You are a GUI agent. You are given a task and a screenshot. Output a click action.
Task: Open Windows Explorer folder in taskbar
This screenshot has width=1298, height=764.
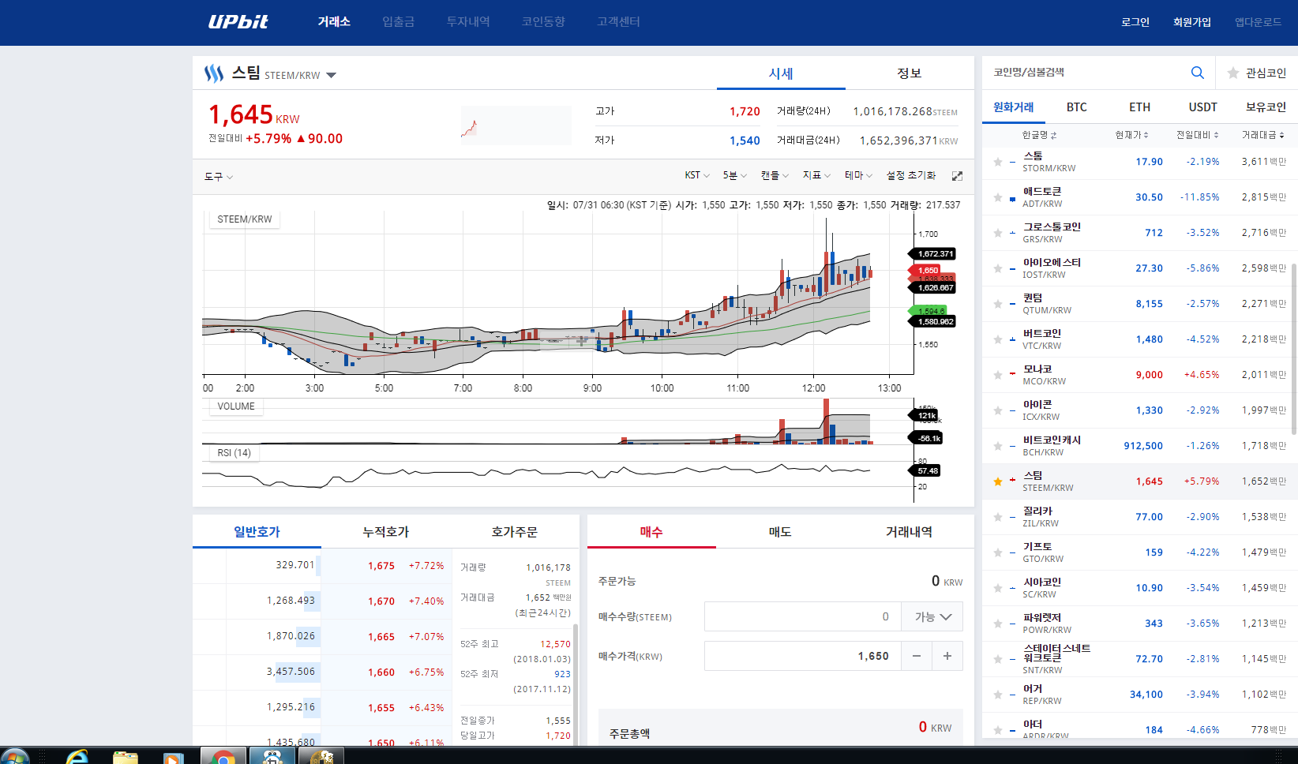(126, 757)
